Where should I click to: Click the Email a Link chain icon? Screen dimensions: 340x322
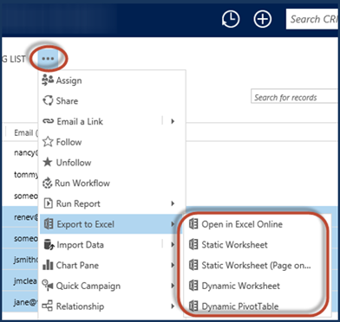(x=48, y=121)
